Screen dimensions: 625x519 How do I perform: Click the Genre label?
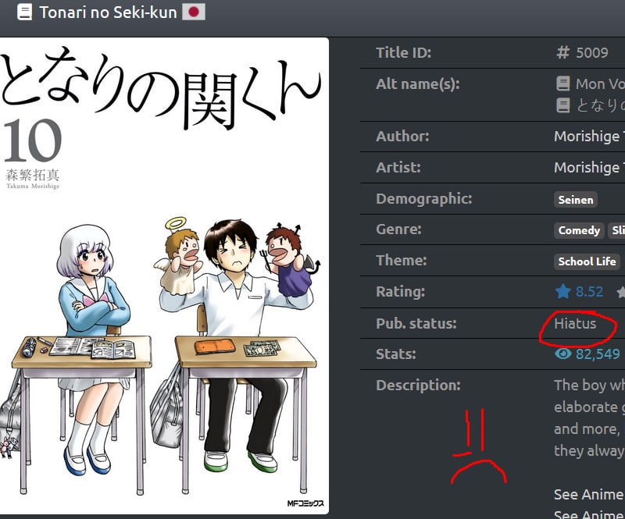[398, 229]
